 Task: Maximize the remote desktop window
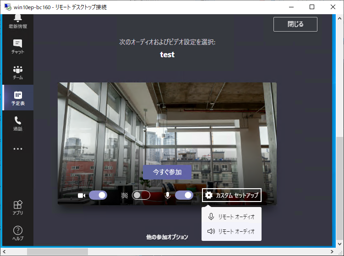click(312, 7)
